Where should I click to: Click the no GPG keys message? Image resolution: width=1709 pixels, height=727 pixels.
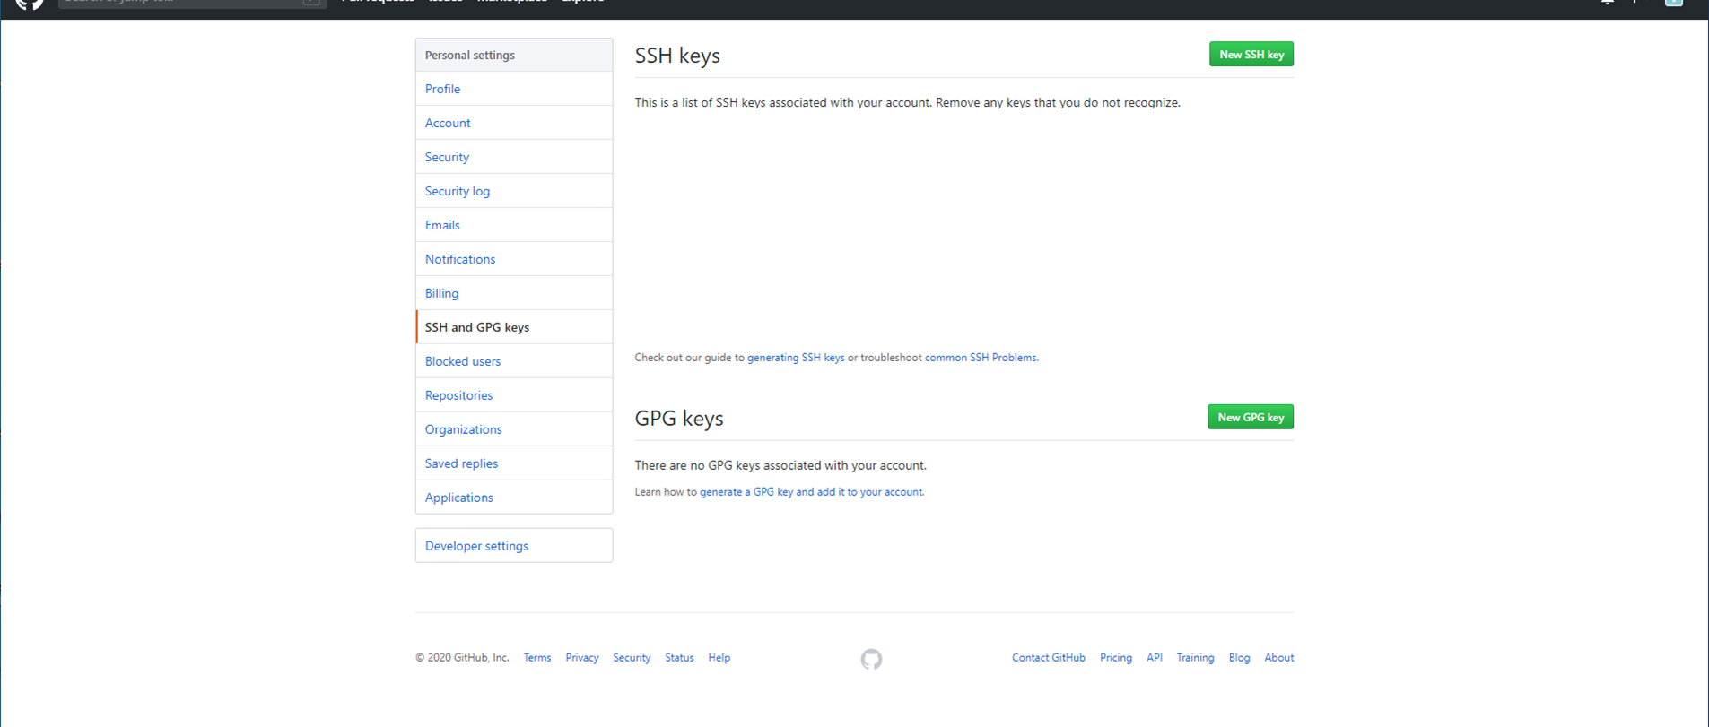tap(780, 465)
